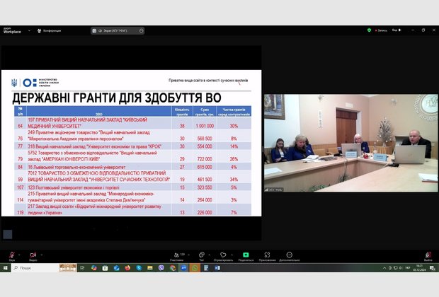This screenshot has width=439, height=297.
Task: Click the minus icon on the screen-share tab
Action: point(142,30)
